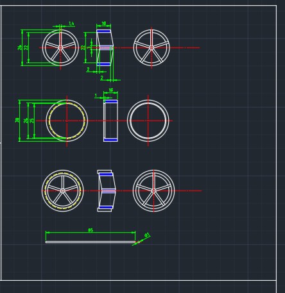The height and width of the screenshot is (293, 285).
Task: Pick the hub of bottom-left assembled wheel
Action: click(x=62, y=190)
